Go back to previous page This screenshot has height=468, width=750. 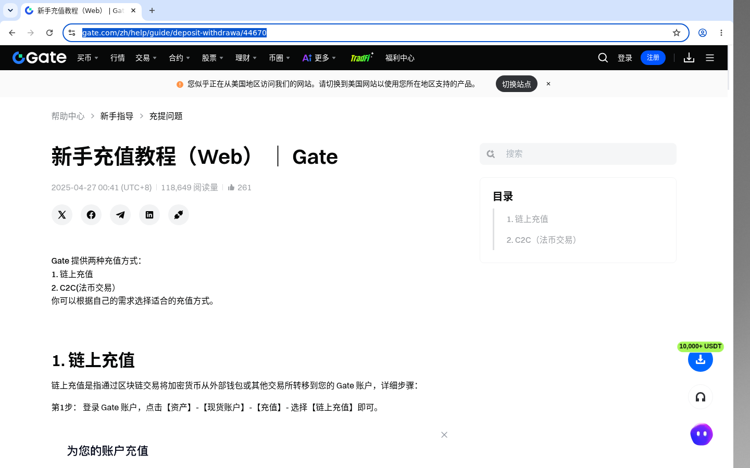pos(12,33)
